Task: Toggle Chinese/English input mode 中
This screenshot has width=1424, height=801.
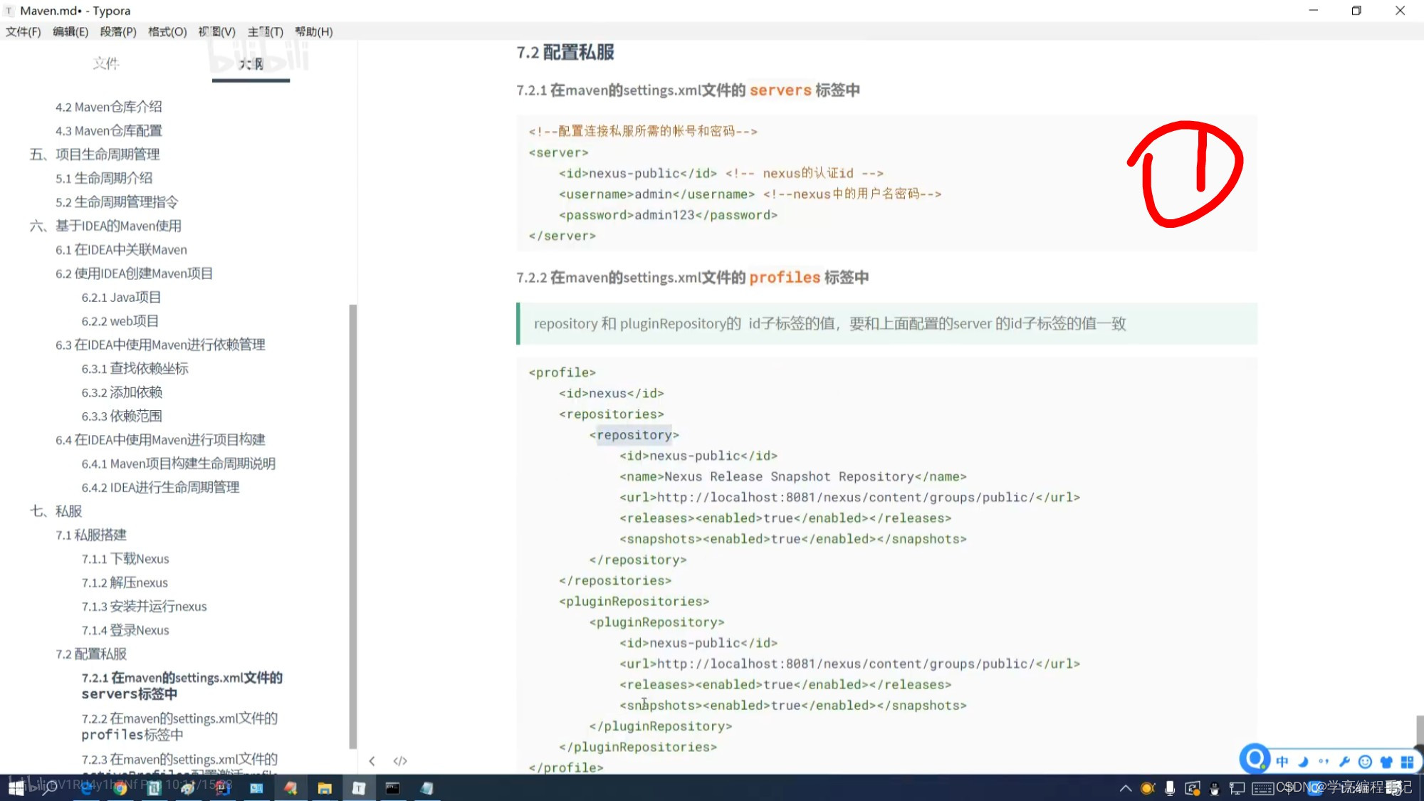Action: click(x=1282, y=762)
